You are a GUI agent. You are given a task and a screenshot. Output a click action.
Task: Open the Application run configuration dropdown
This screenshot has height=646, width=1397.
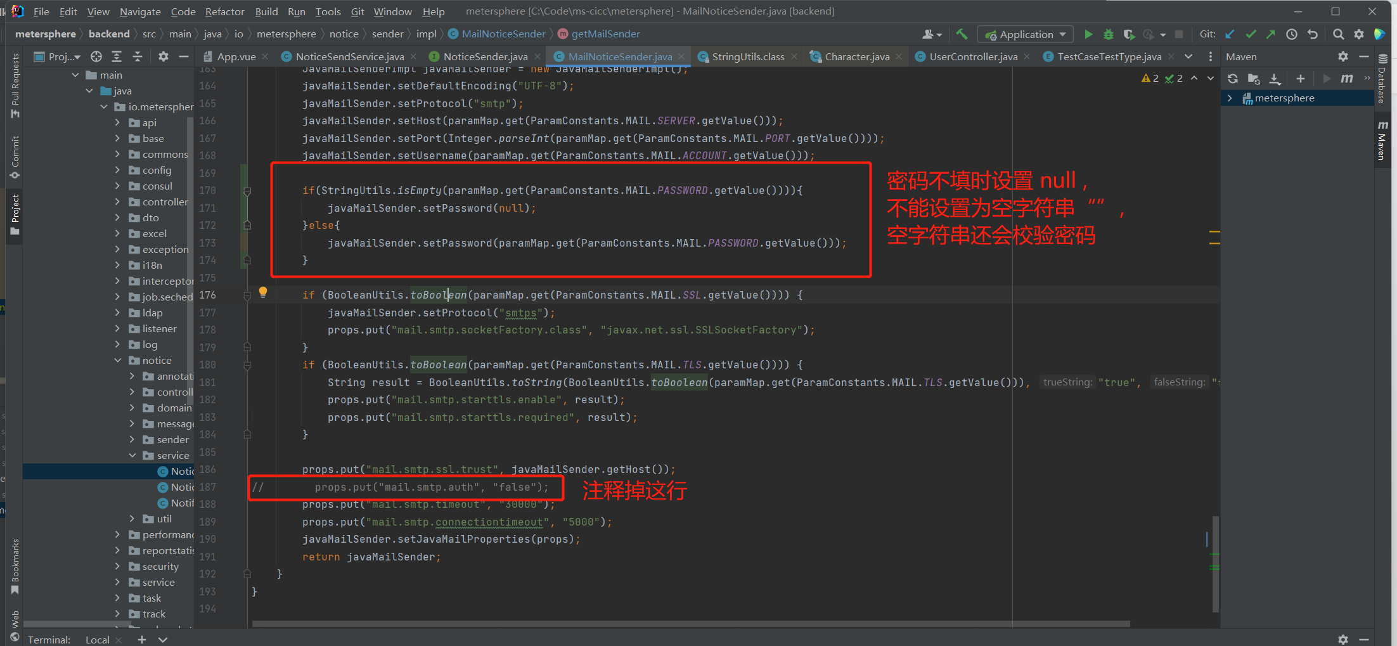pyautogui.click(x=1026, y=34)
